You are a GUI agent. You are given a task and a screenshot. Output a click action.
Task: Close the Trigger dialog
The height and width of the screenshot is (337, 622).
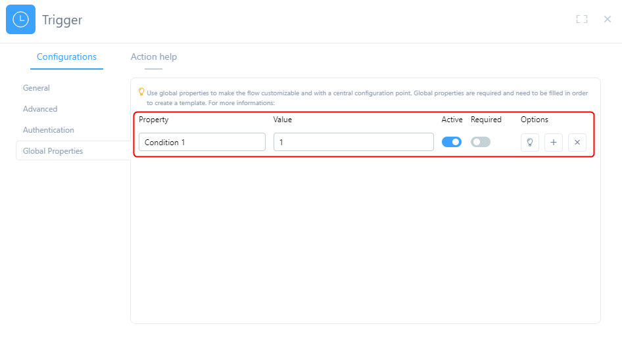tap(608, 20)
